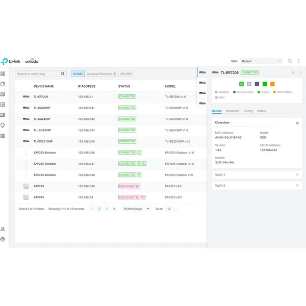Click the wireless icon on 192.168.2.48 row
This screenshot has height=306, width=306.
(139, 174)
